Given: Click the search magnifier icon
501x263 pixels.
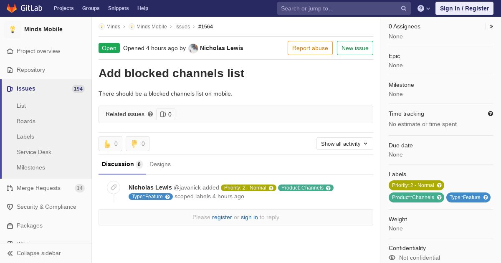Looking at the screenshot, I should 404,8.
